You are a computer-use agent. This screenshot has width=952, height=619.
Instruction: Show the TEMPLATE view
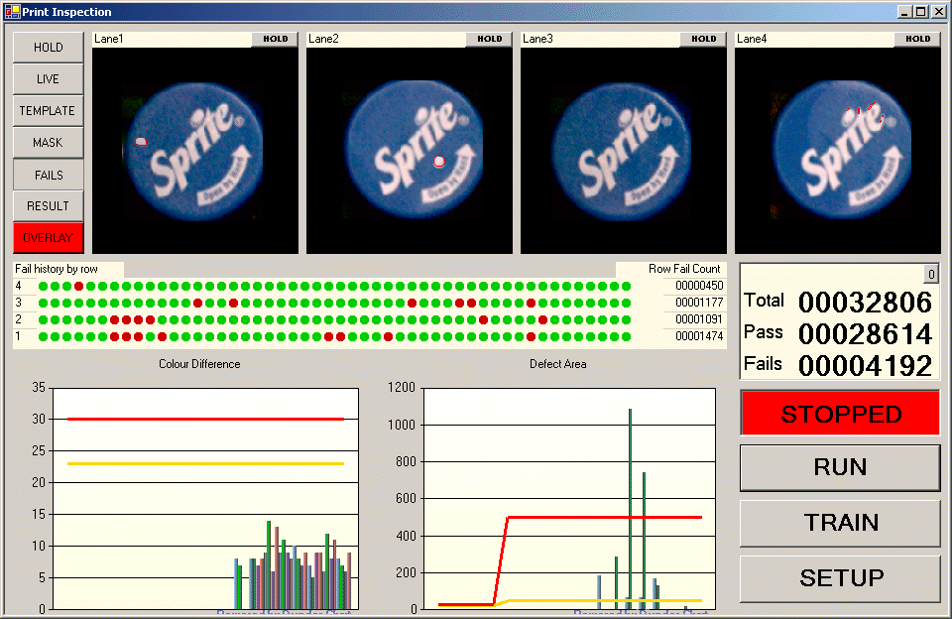[49, 111]
